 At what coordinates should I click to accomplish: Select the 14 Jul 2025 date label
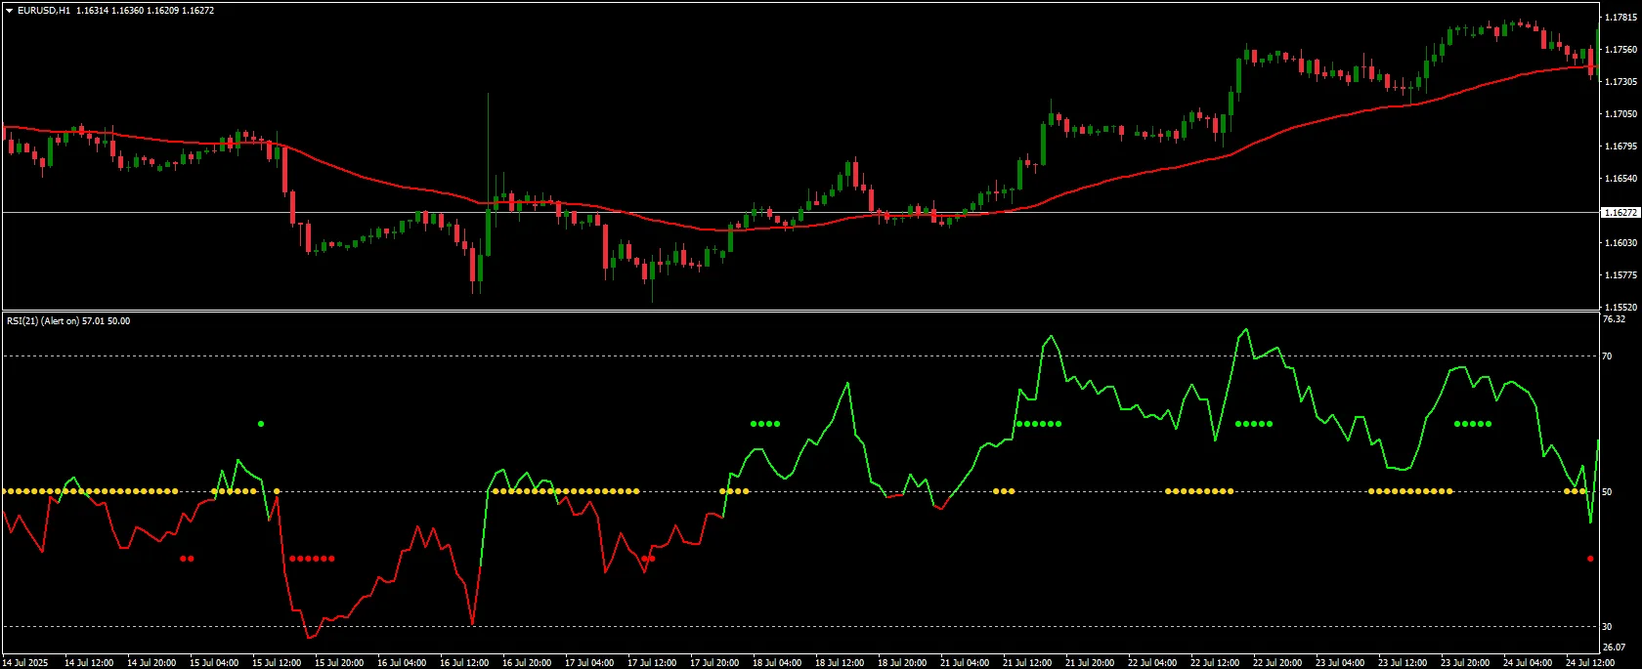point(25,663)
